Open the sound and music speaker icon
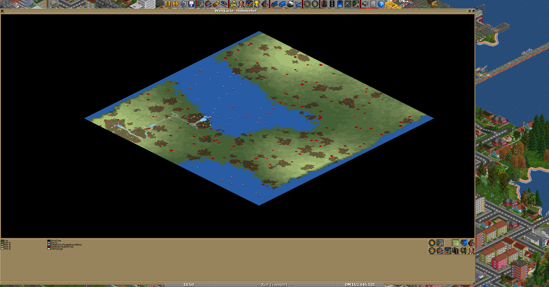Image resolution: width=549 pixels, height=287 pixels. [x=365, y=4]
